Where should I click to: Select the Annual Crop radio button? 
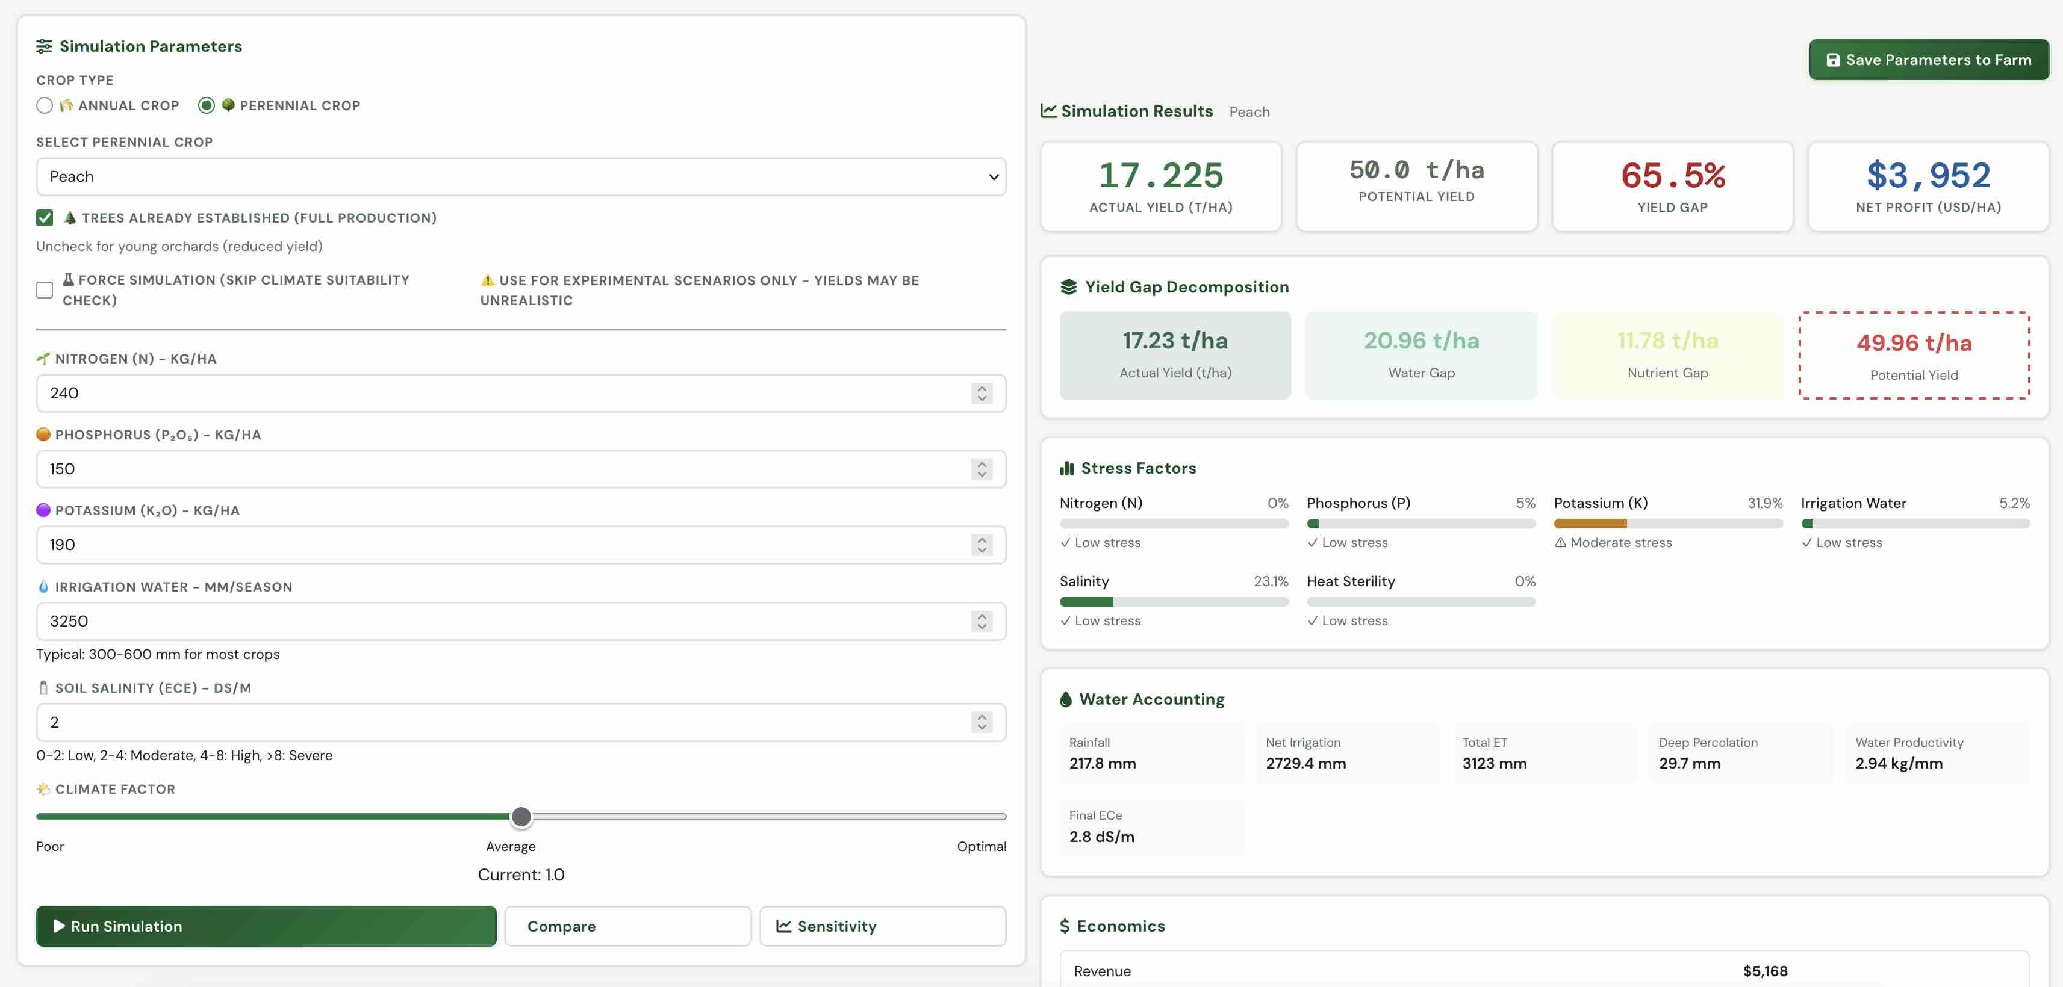point(45,106)
